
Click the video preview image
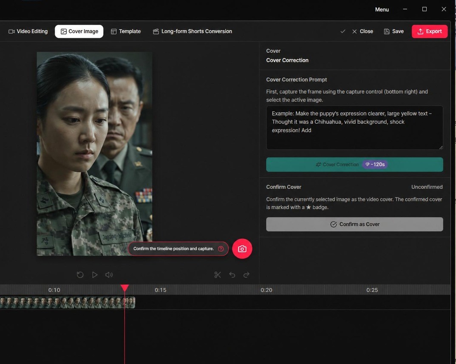[x=94, y=154]
